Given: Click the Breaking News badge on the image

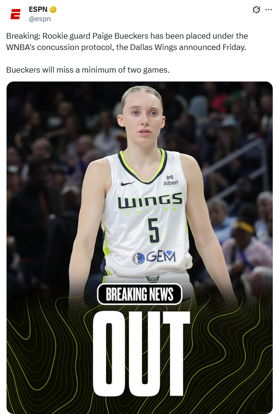Looking at the screenshot, I should [x=140, y=294].
